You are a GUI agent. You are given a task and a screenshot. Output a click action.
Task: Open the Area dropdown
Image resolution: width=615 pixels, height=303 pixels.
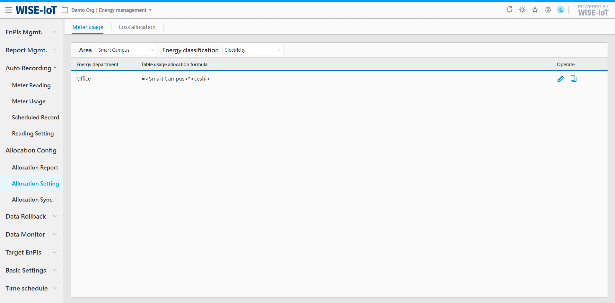[x=126, y=50]
